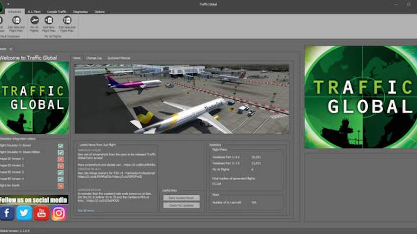The width and height of the screenshot is (417, 234).
Task: Open Edit Selected Flight Plan in My AI Flights group
Action: 67,25
